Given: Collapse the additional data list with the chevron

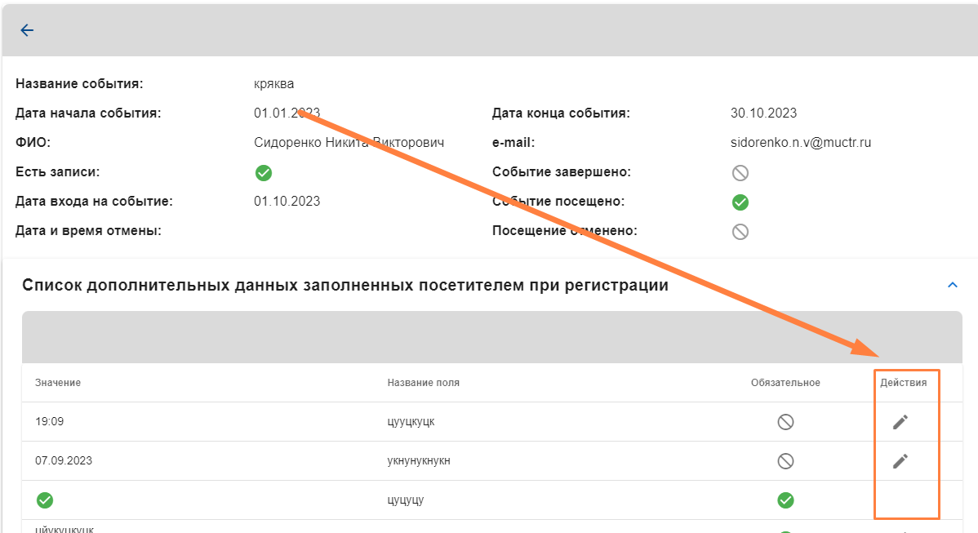Looking at the screenshot, I should click(951, 285).
